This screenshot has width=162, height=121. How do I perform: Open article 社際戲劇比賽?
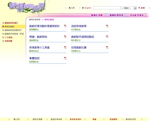coord(79,48)
